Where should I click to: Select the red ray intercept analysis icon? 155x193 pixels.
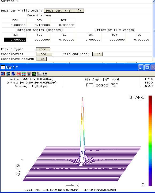tap(18, 74)
